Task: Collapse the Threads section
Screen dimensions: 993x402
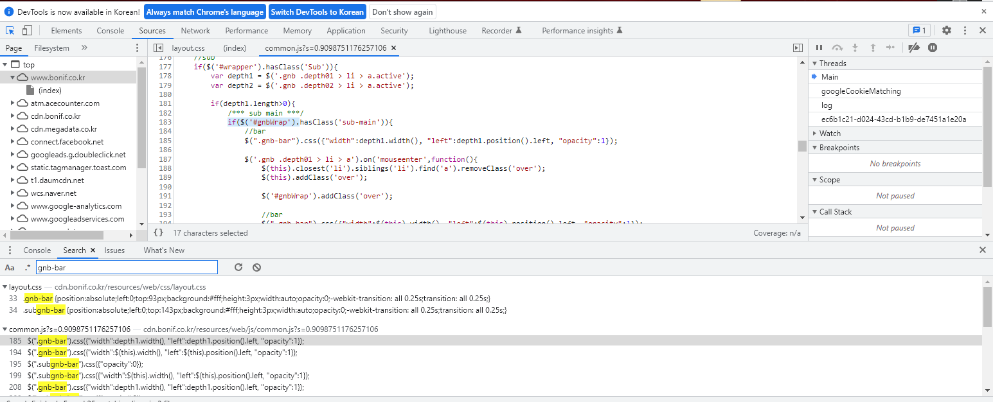Action: [x=815, y=63]
